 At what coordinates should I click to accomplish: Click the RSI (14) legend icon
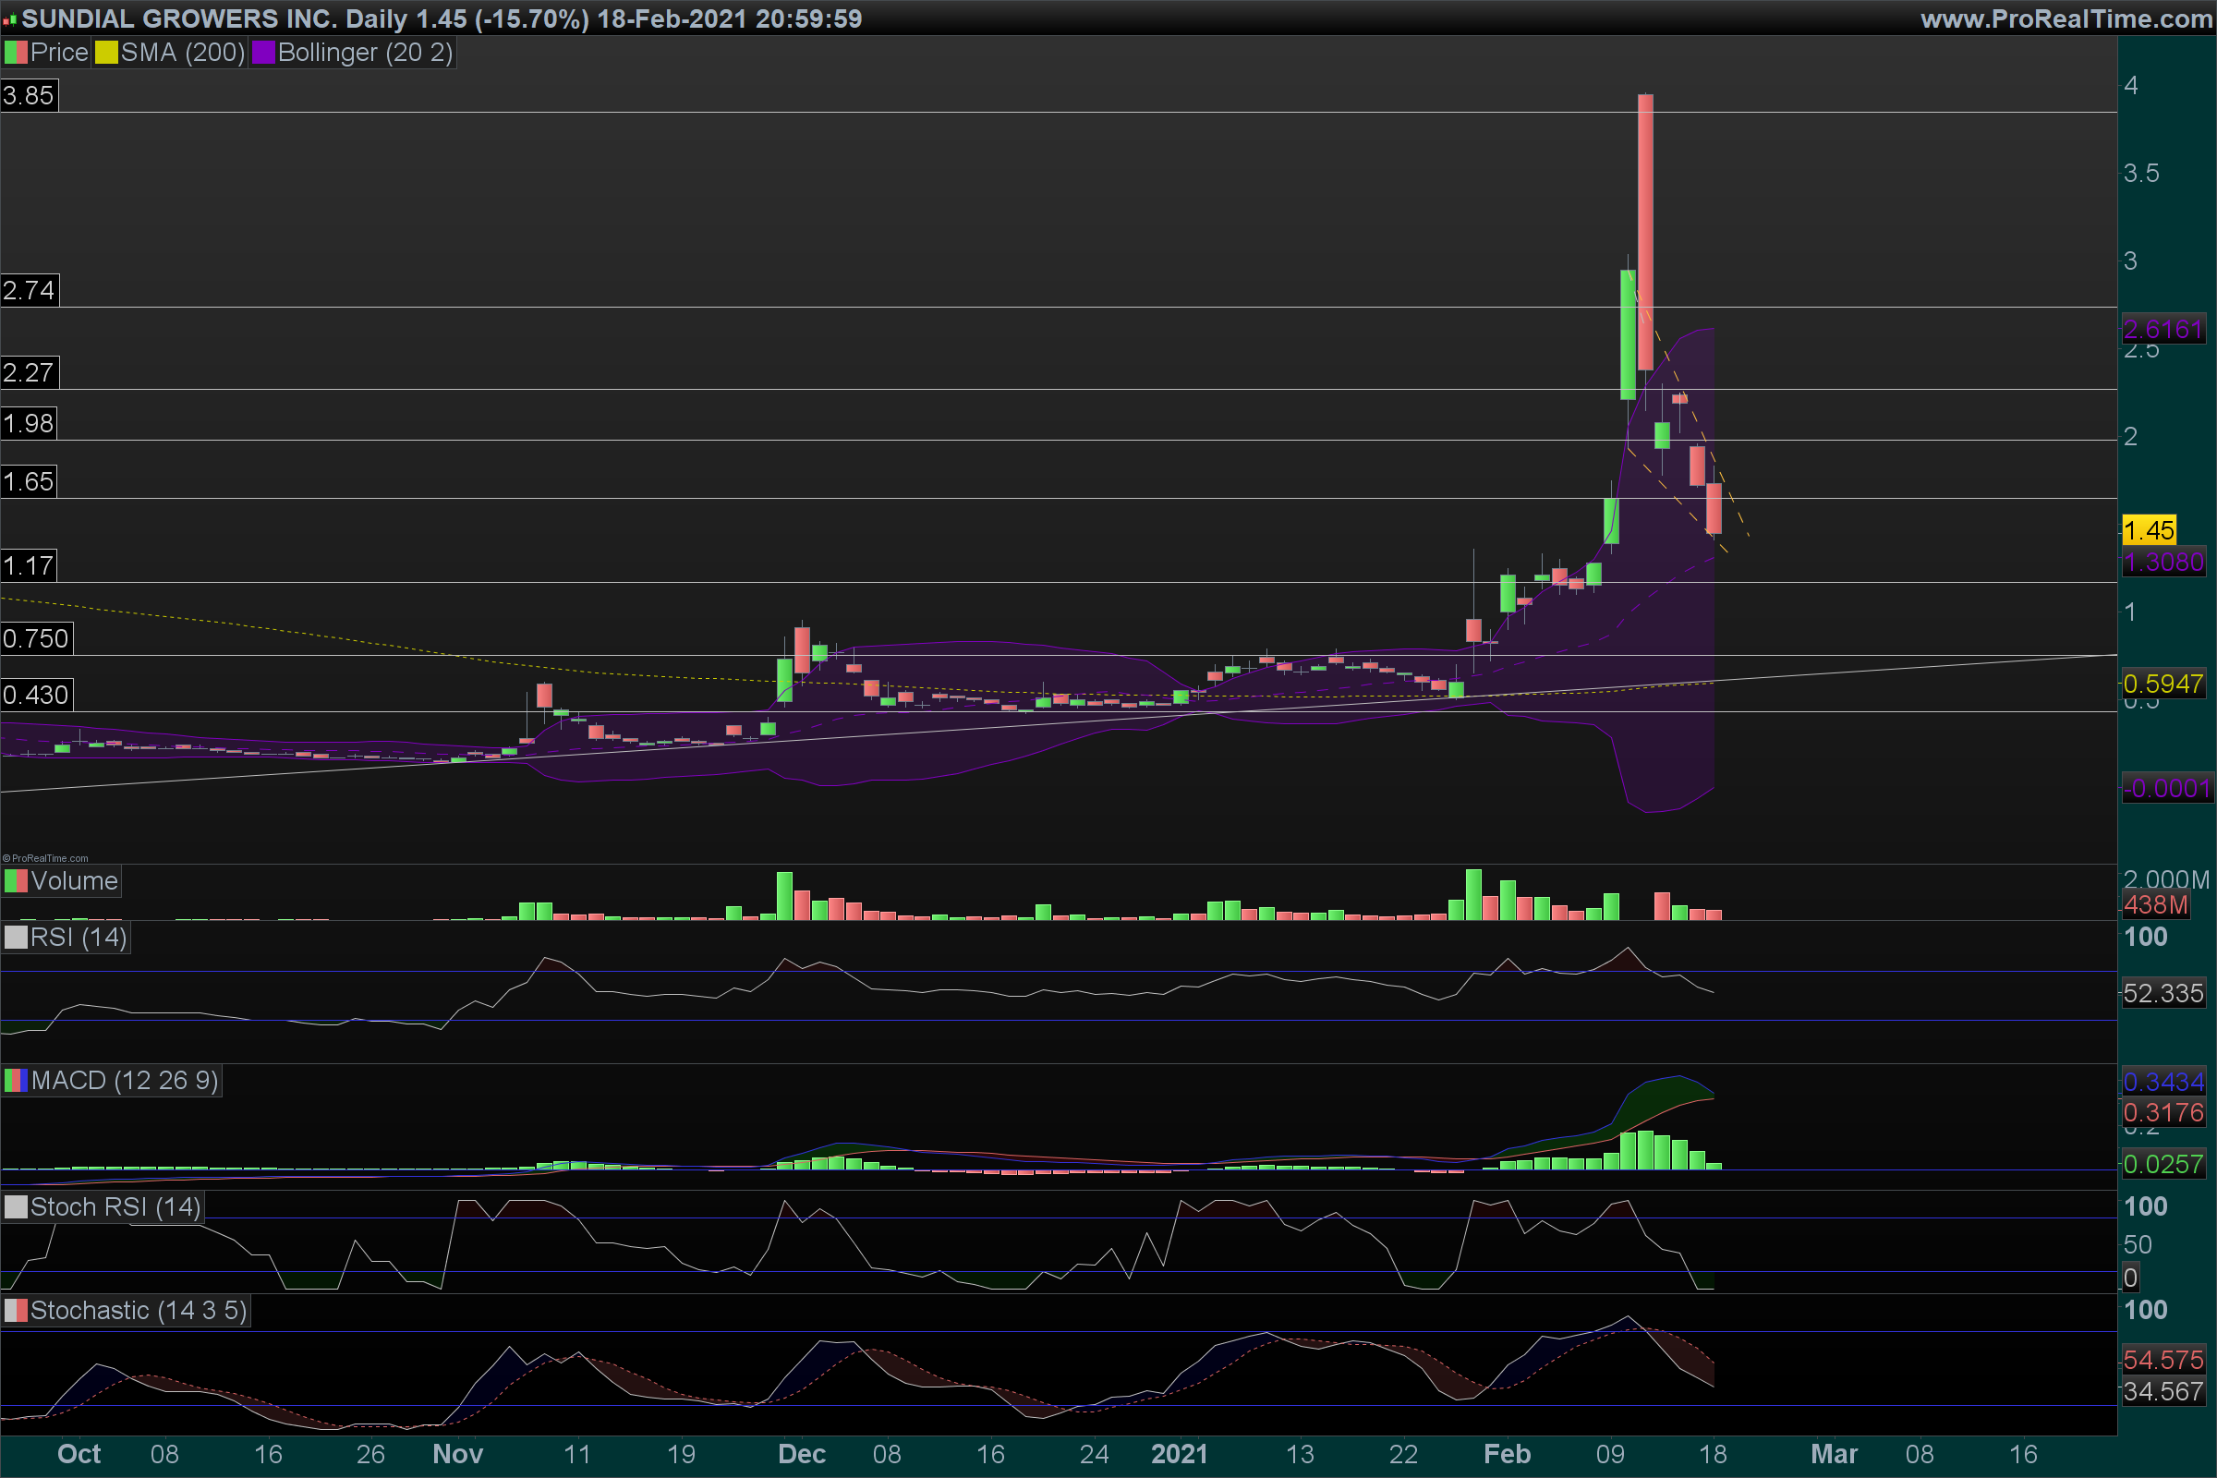[16, 938]
